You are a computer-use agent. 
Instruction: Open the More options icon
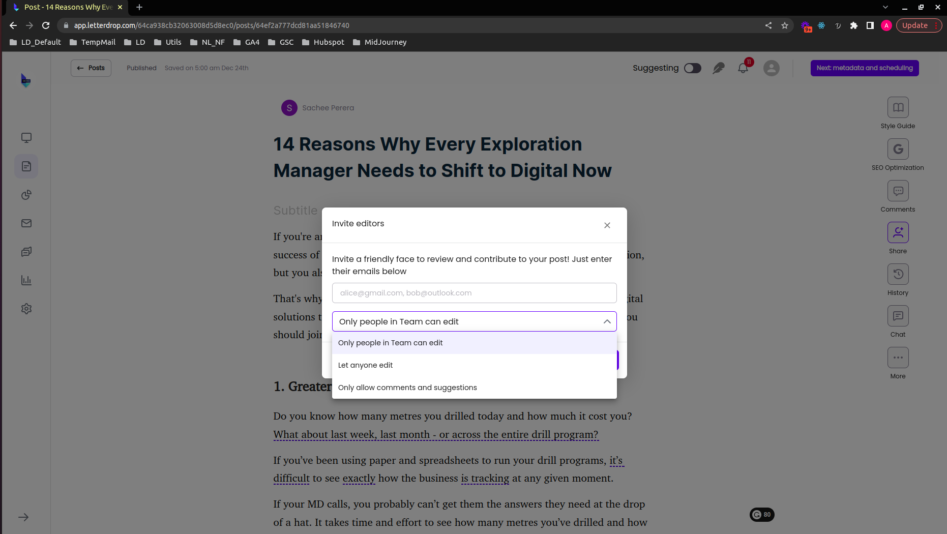[898, 358]
